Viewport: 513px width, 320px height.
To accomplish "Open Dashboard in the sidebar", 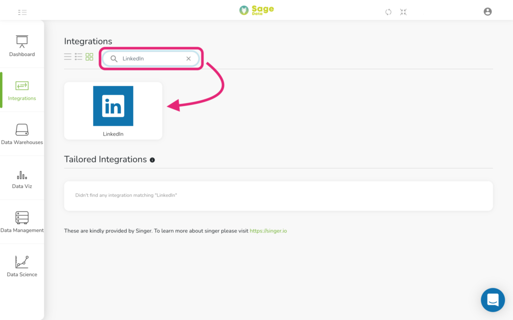I will pos(22,46).
